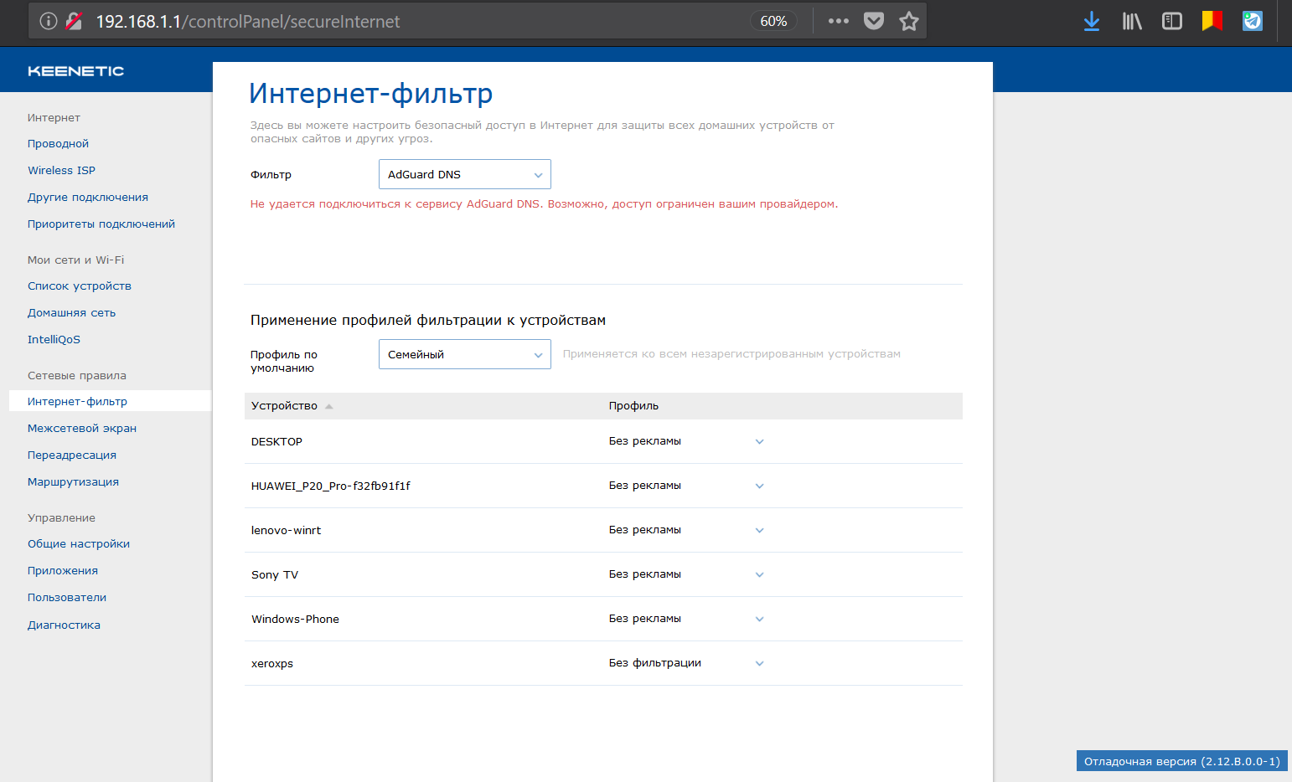
Task: Click the 60% zoom level indicator
Action: pyautogui.click(x=773, y=21)
